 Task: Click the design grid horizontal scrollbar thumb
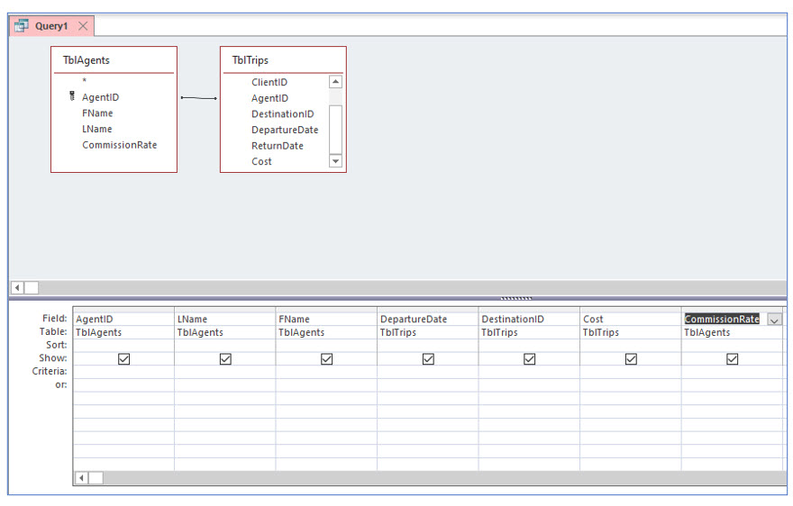[96, 478]
